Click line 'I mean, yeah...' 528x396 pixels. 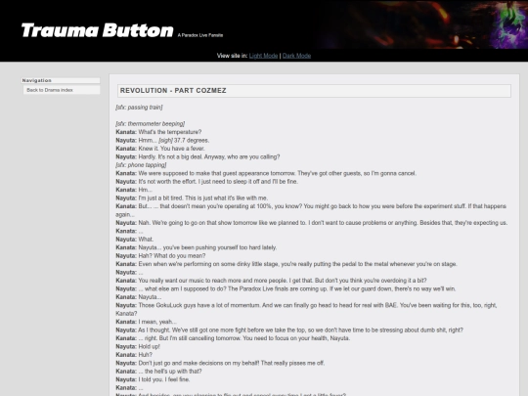[146, 322]
